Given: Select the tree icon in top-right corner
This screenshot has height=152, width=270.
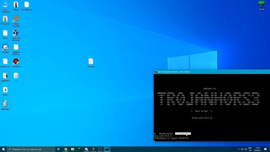Looking at the screenshot, I should (x=262, y=5).
